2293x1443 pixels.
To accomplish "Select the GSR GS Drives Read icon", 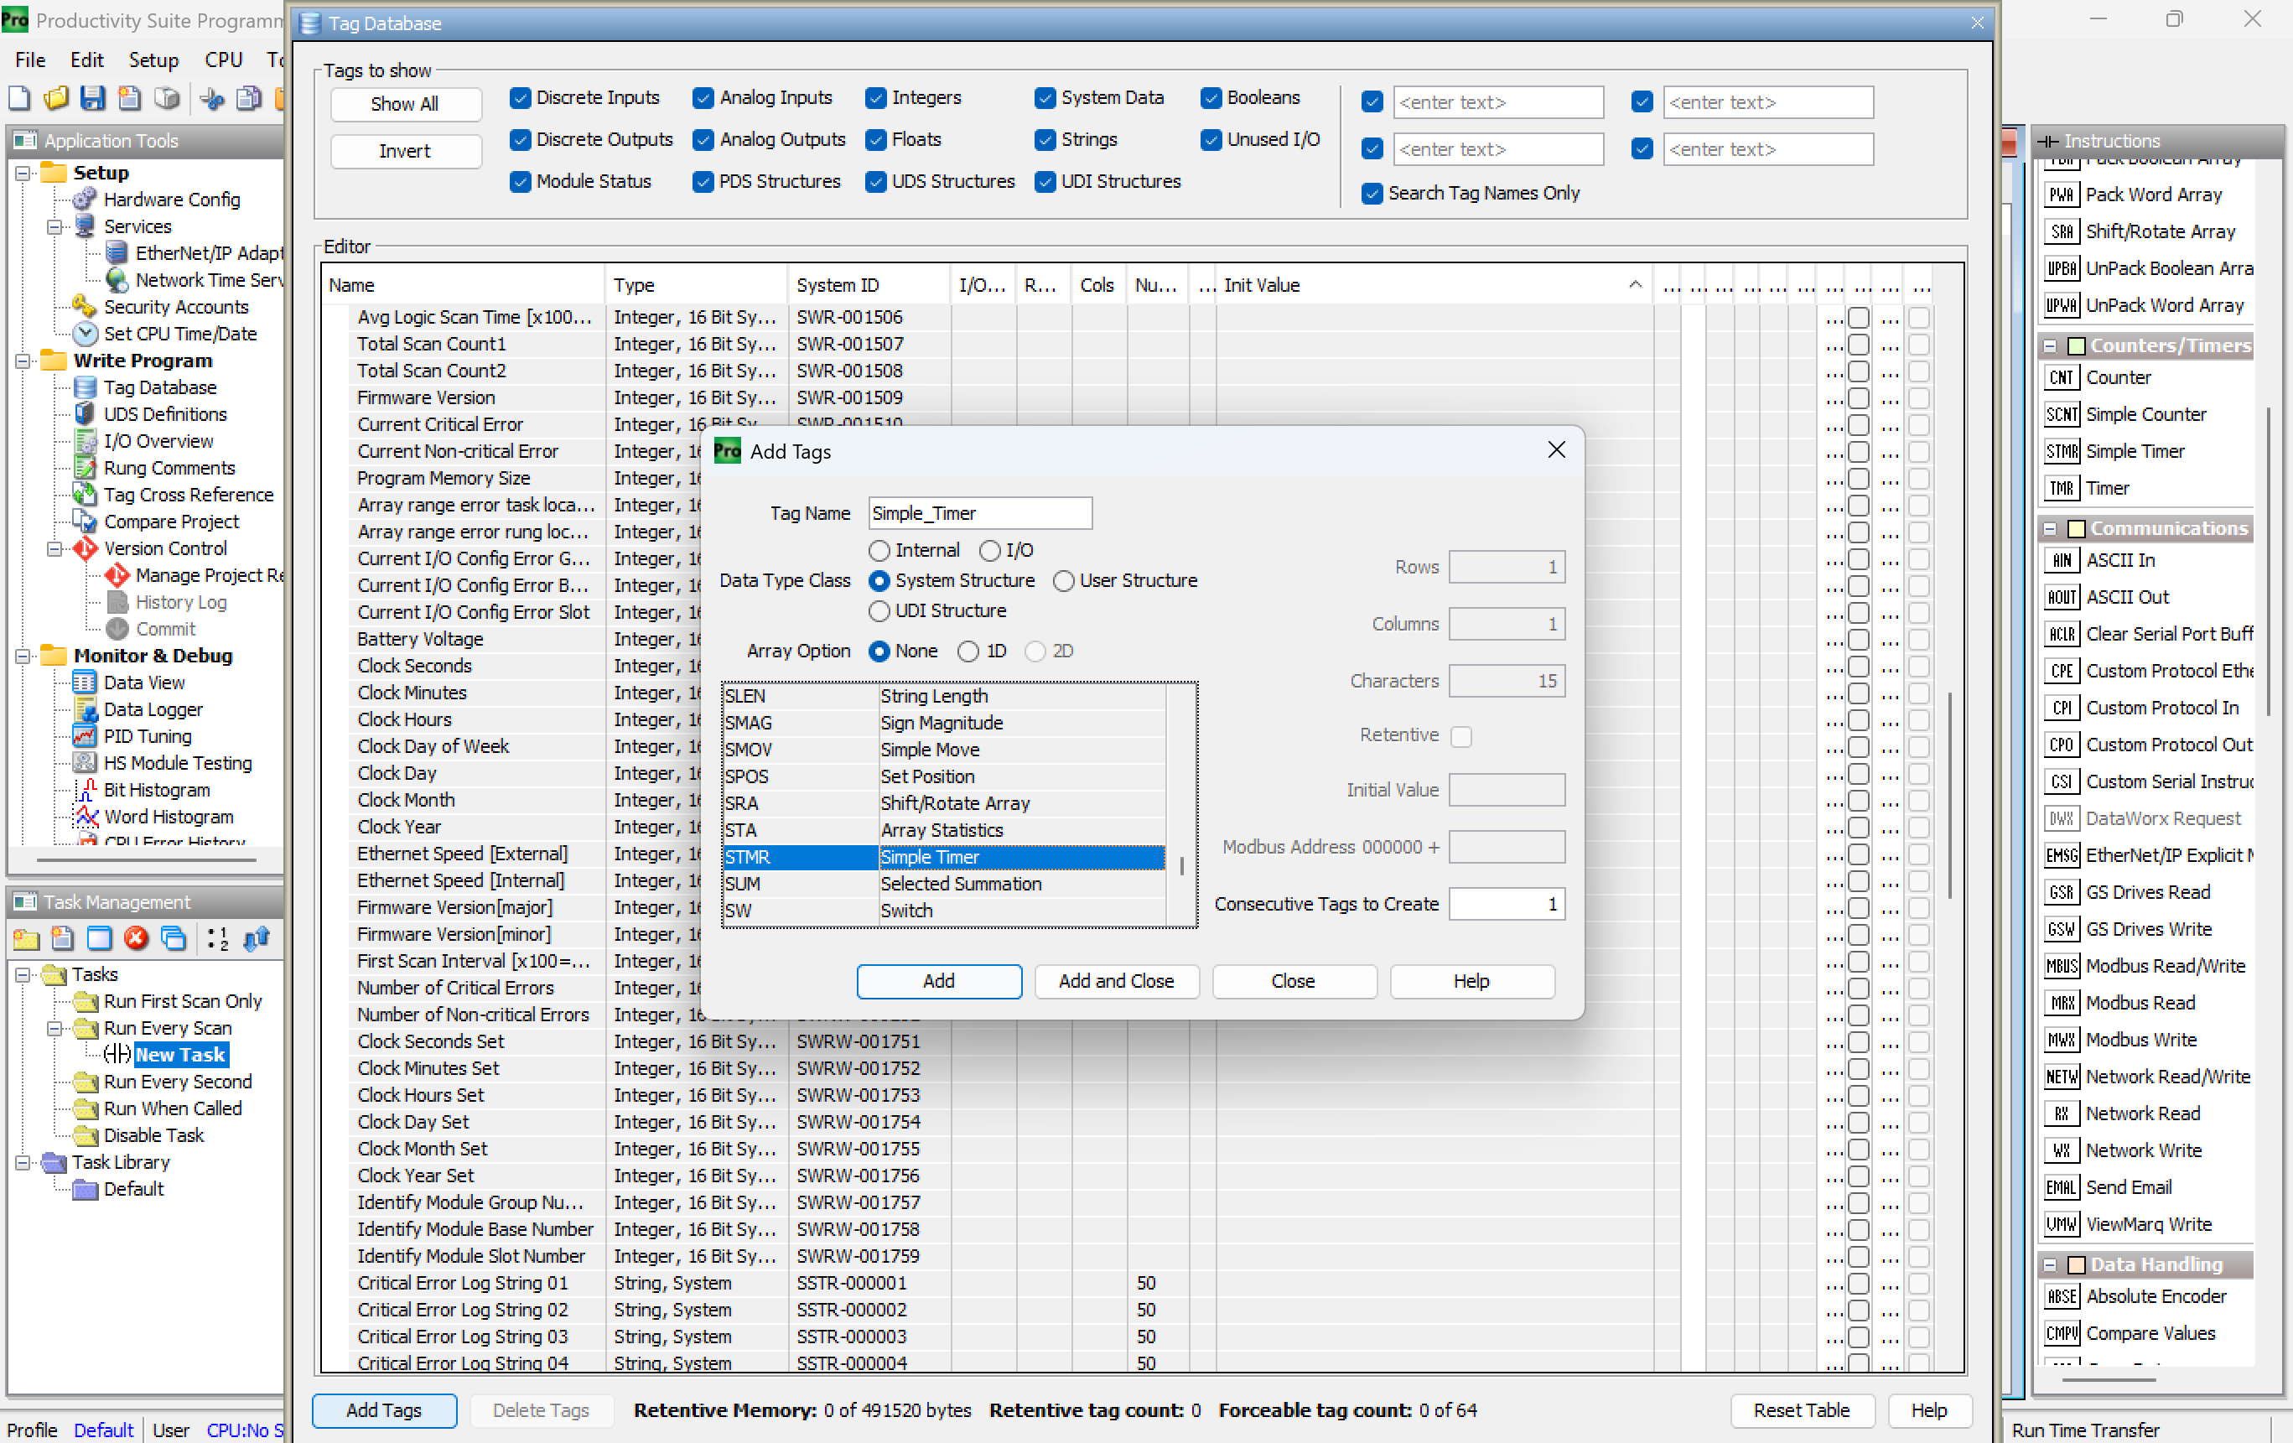I will (x=2061, y=892).
